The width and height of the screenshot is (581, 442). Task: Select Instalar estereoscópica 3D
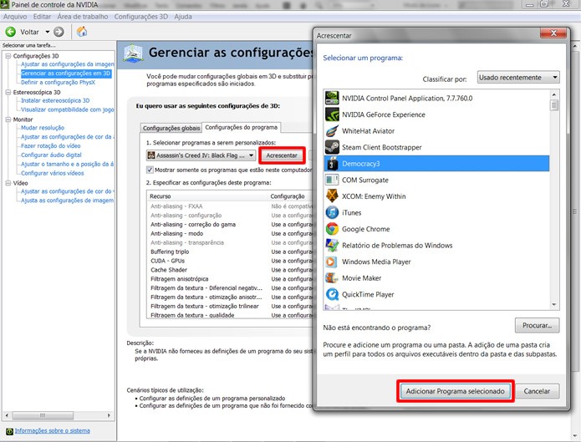point(55,100)
